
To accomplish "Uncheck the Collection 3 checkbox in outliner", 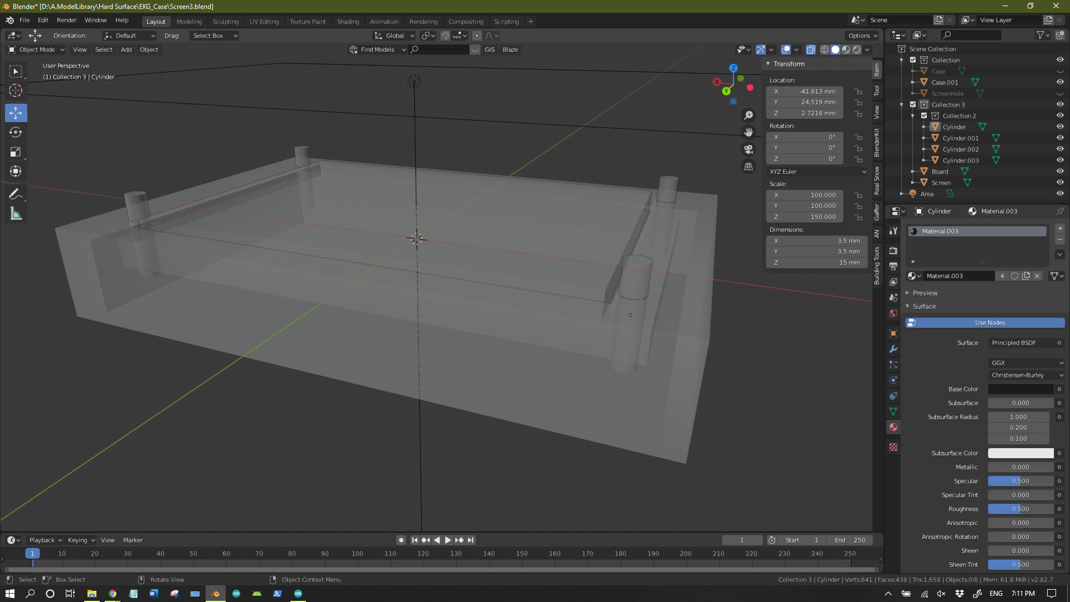I will (913, 104).
